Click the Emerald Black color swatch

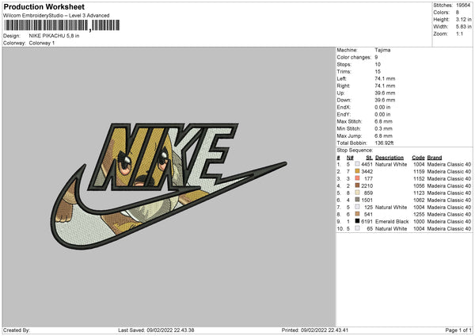(x=357, y=221)
